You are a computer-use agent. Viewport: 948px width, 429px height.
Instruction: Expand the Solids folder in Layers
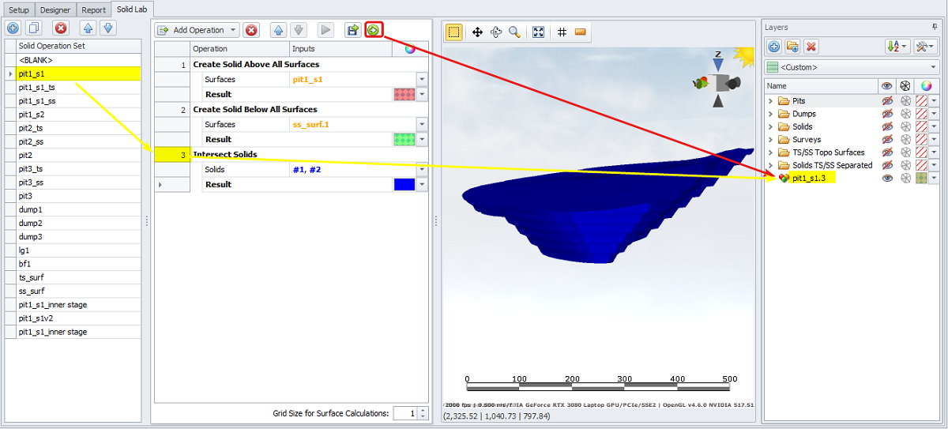pos(770,126)
